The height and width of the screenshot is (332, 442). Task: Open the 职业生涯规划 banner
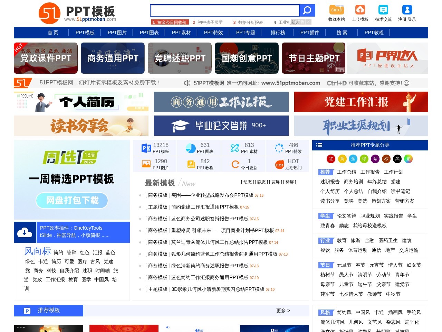pos(361,126)
